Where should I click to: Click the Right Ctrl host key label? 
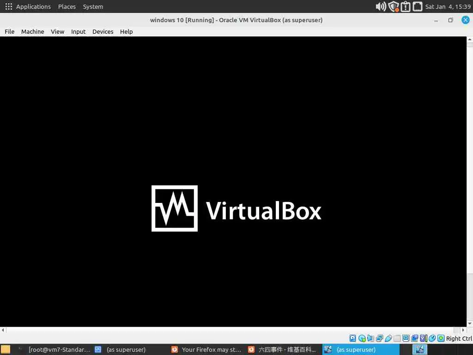tap(459, 338)
